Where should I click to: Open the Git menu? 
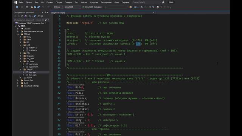(x=42, y=2)
